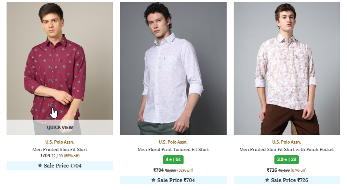This screenshot has width=347, height=190.
Task: Open the white floral shirt product image
Action: click(173, 68)
